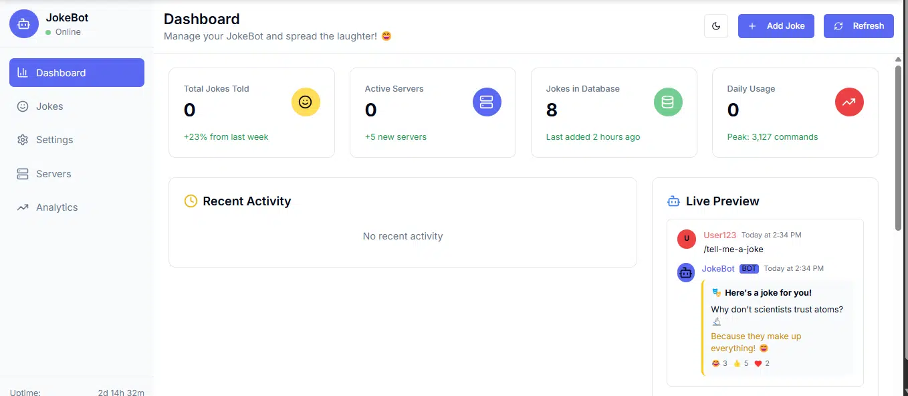This screenshot has height=396, width=908.
Task: Click the Recent Activity clock icon
Action: [x=191, y=201]
